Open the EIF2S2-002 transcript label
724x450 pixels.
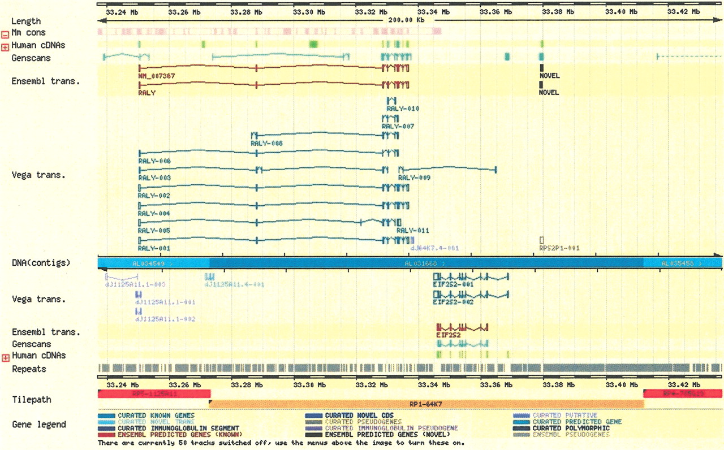pos(453,302)
